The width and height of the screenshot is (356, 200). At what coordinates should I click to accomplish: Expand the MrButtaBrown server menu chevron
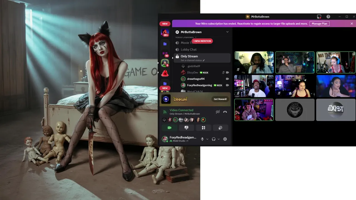[227, 32]
